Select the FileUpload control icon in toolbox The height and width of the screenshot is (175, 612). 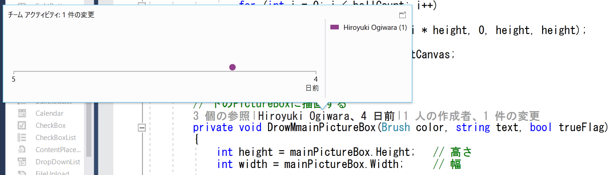tap(22, 173)
